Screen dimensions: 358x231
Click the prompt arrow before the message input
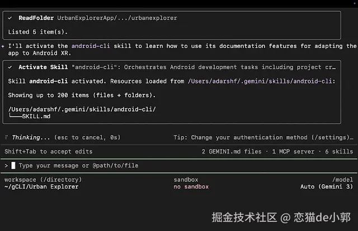[6, 166]
